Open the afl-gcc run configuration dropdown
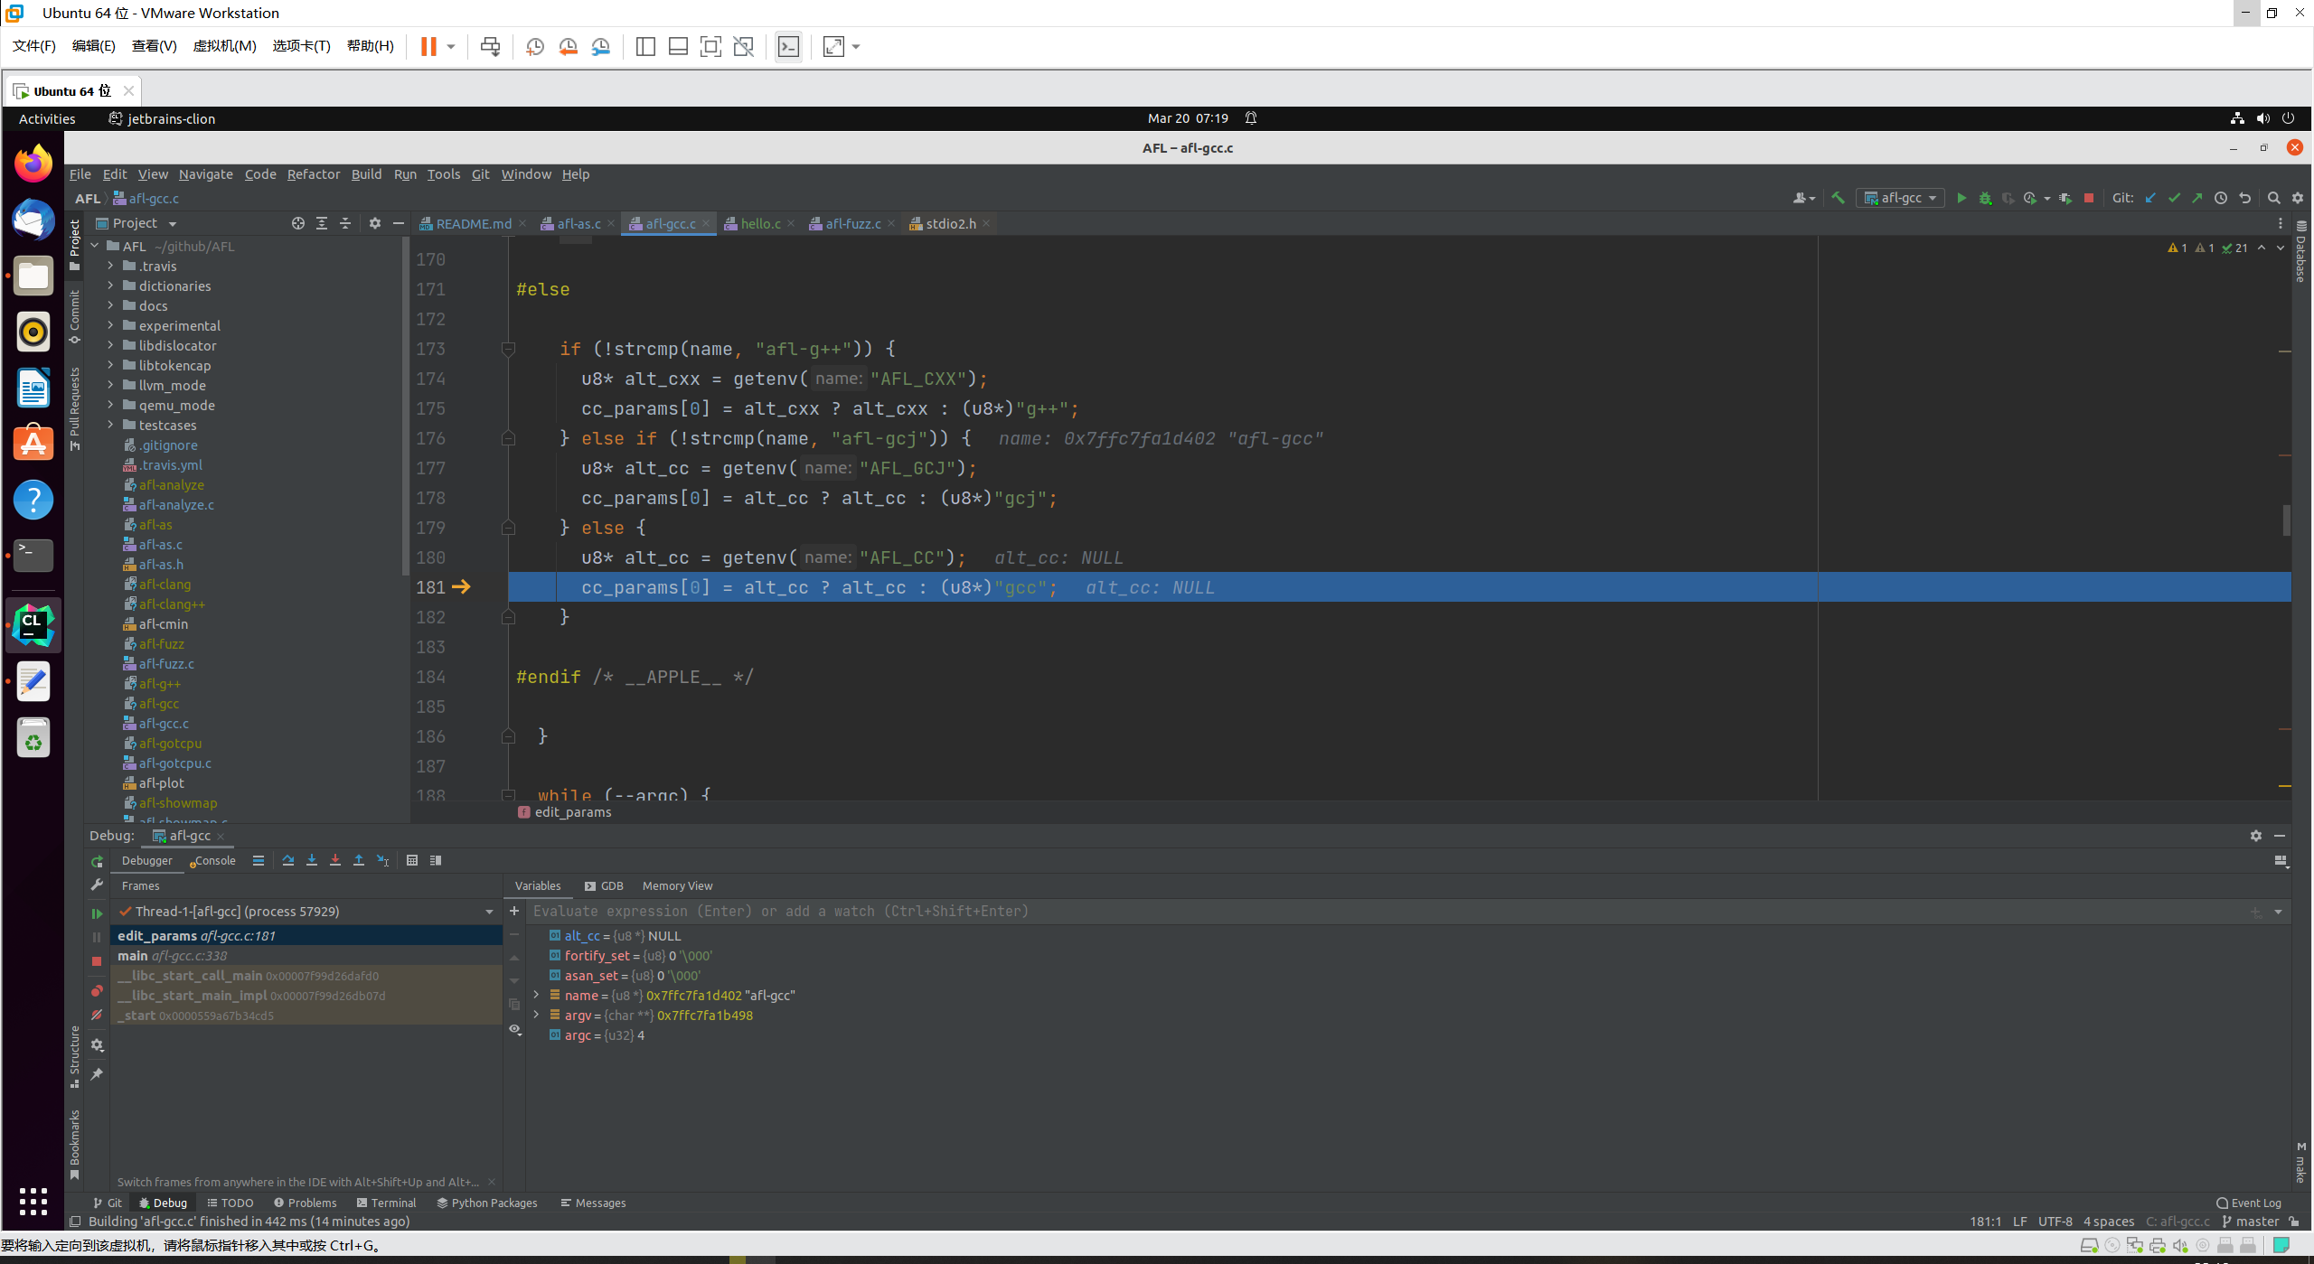This screenshot has width=2314, height=1264. pos(1900,198)
